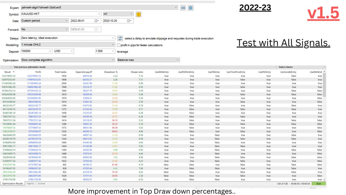Click the UseCandleEntry column header

point(288,72)
